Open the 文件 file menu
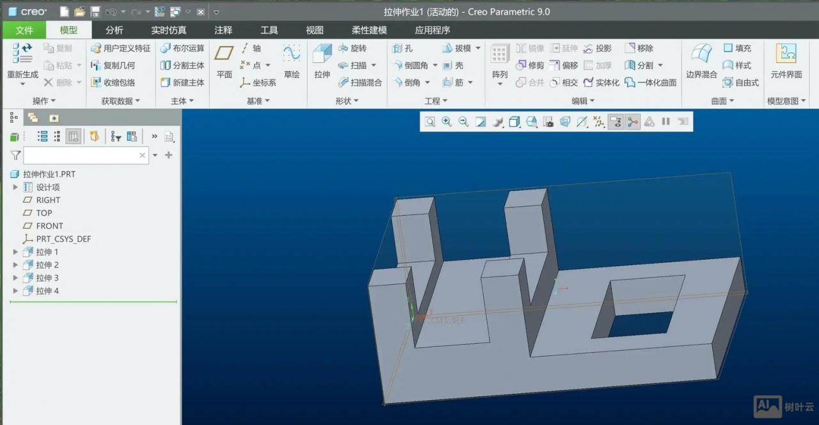Image resolution: width=819 pixels, height=425 pixels. (24, 30)
